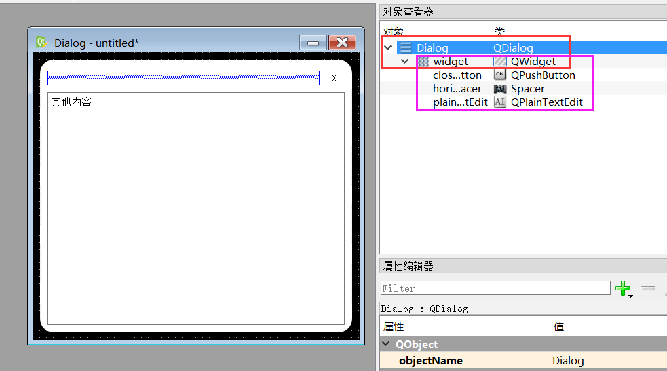Collapse the QObject property group
667x371 pixels.
pyautogui.click(x=387, y=345)
